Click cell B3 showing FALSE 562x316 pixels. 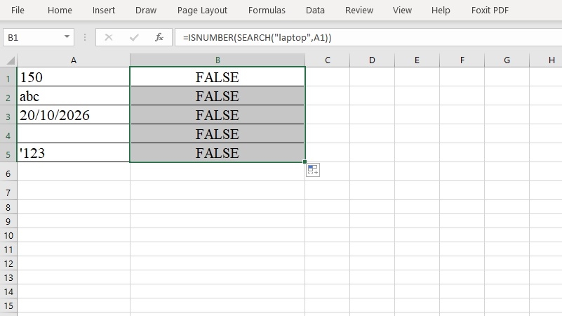point(218,114)
